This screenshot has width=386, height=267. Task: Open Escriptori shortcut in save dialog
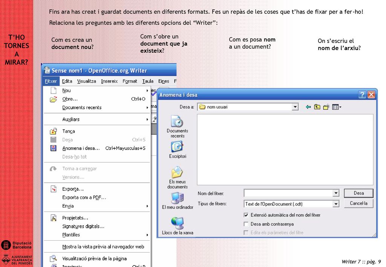[x=177, y=150]
